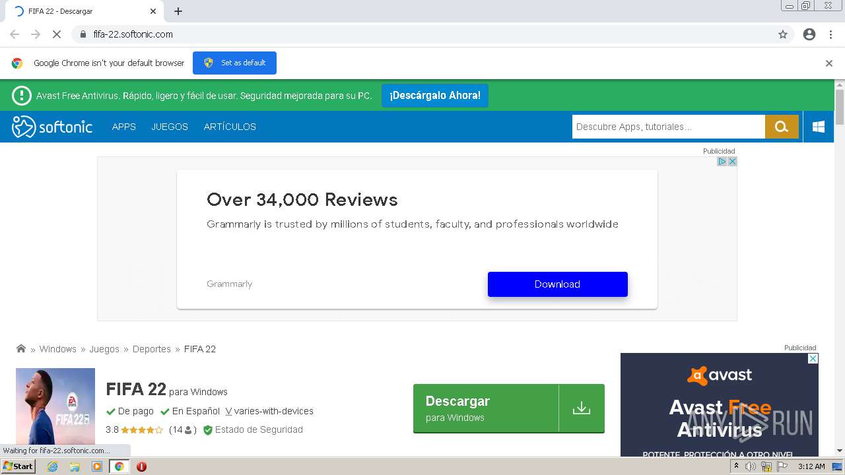845x475 pixels.
Task: Click the green Descargar para Windows button
Action: [x=509, y=408]
